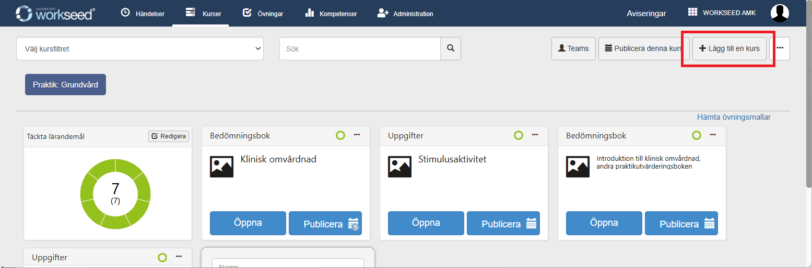The width and height of the screenshot is (812, 268).
Task: Toggle green status circle on Klinisk omvårdnad card
Action: 340,135
